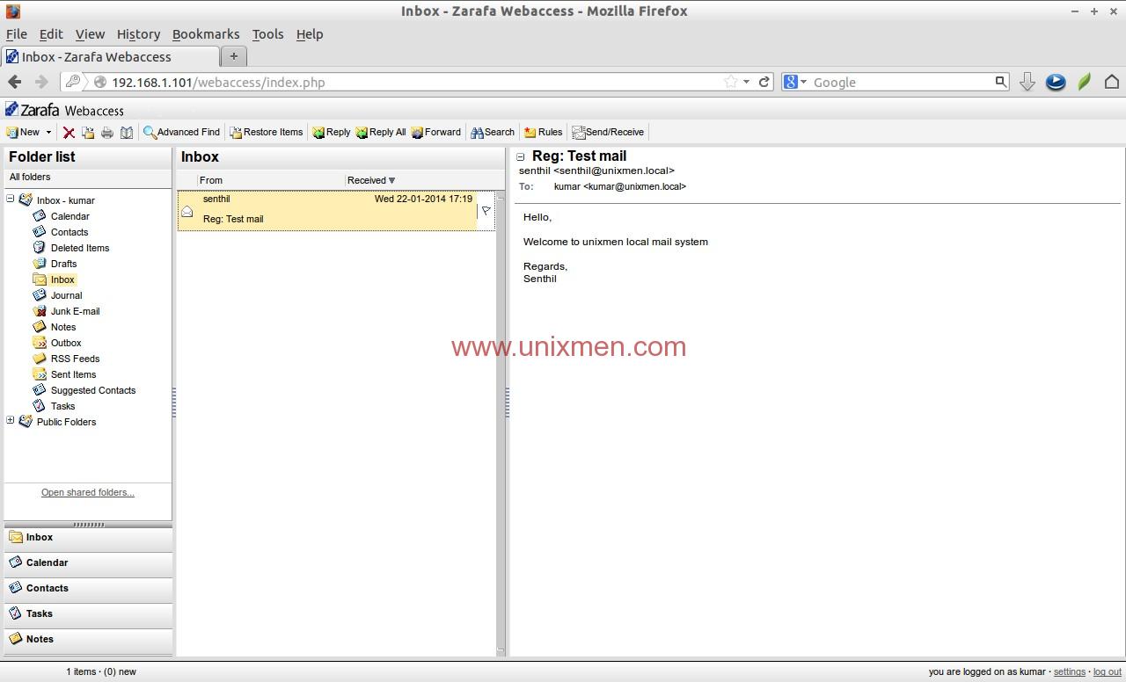Click the settings link in the status bar
Viewport: 1126px width, 682px height.
1069,671
